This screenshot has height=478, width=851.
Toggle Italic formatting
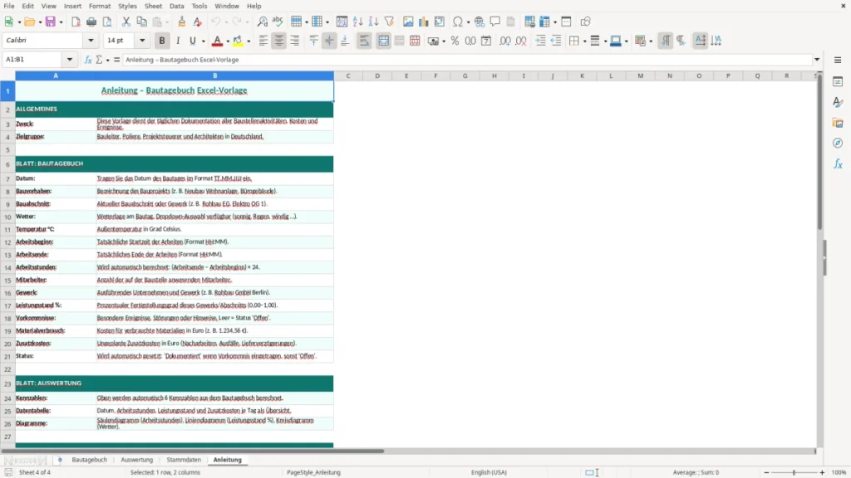click(178, 41)
